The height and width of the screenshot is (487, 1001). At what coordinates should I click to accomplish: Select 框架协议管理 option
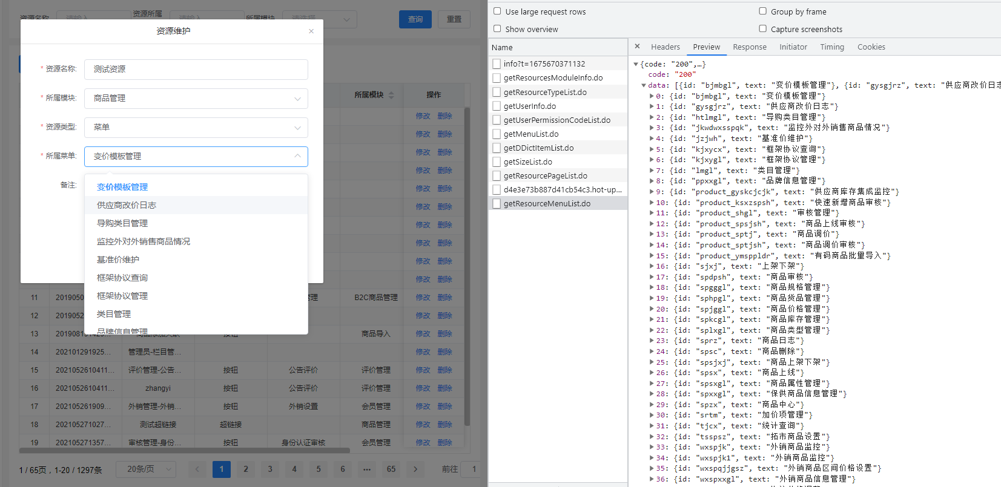[x=196, y=296]
